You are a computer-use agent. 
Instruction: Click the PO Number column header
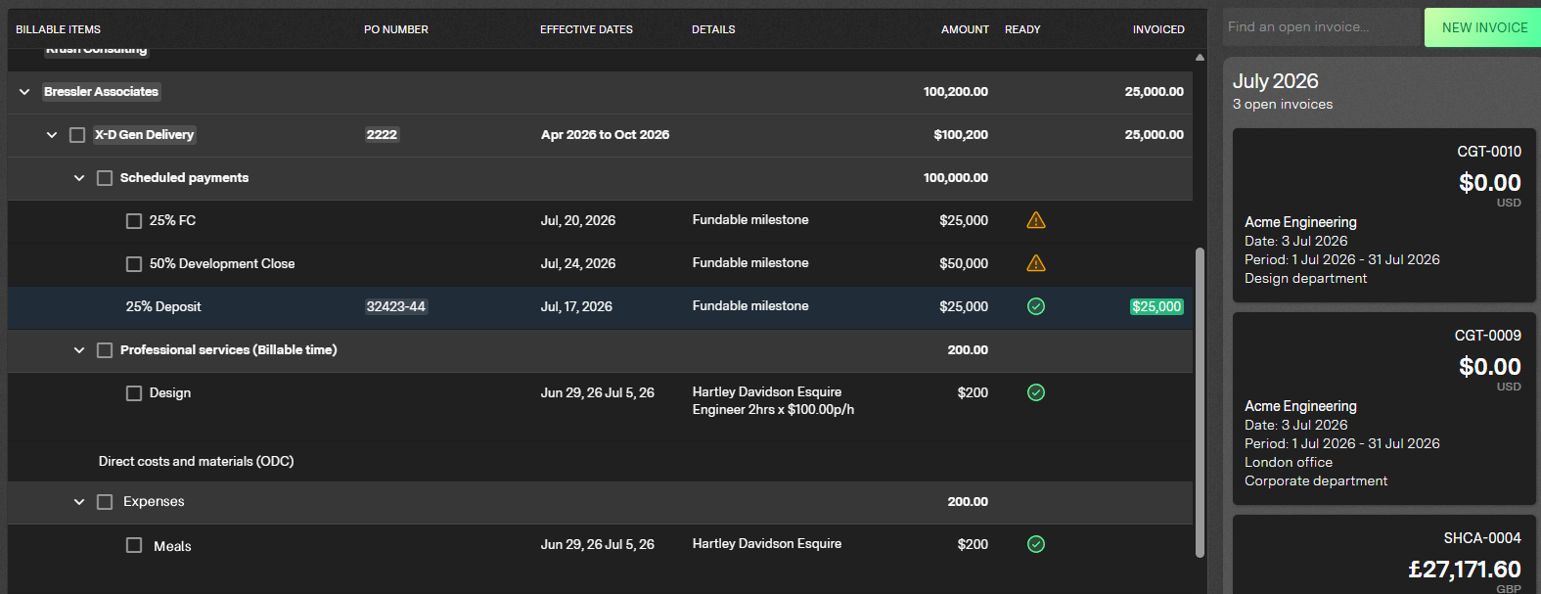[x=396, y=29]
